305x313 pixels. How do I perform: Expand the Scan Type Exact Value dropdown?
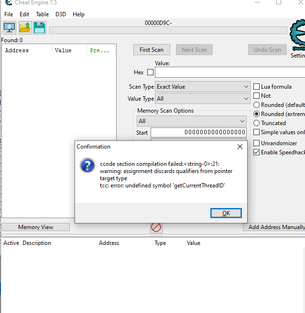(203, 87)
